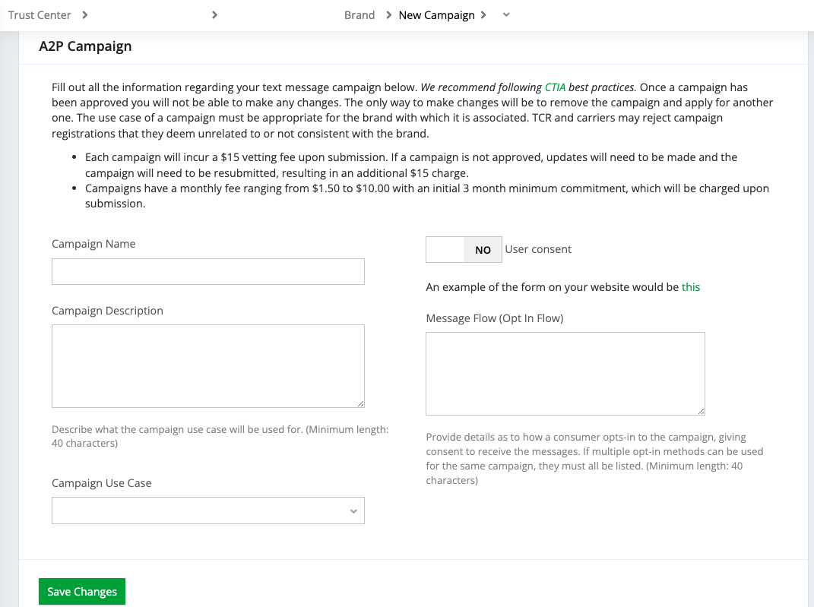This screenshot has width=814, height=607.
Task: Toggle the User consent switch
Action: [x=464, y=249]
